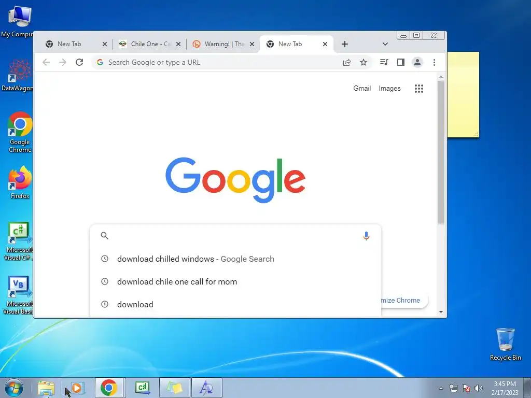Close the Chile One tab
Image resolution: width=531 pixels, height=398 pixels.
pos(178,44)
